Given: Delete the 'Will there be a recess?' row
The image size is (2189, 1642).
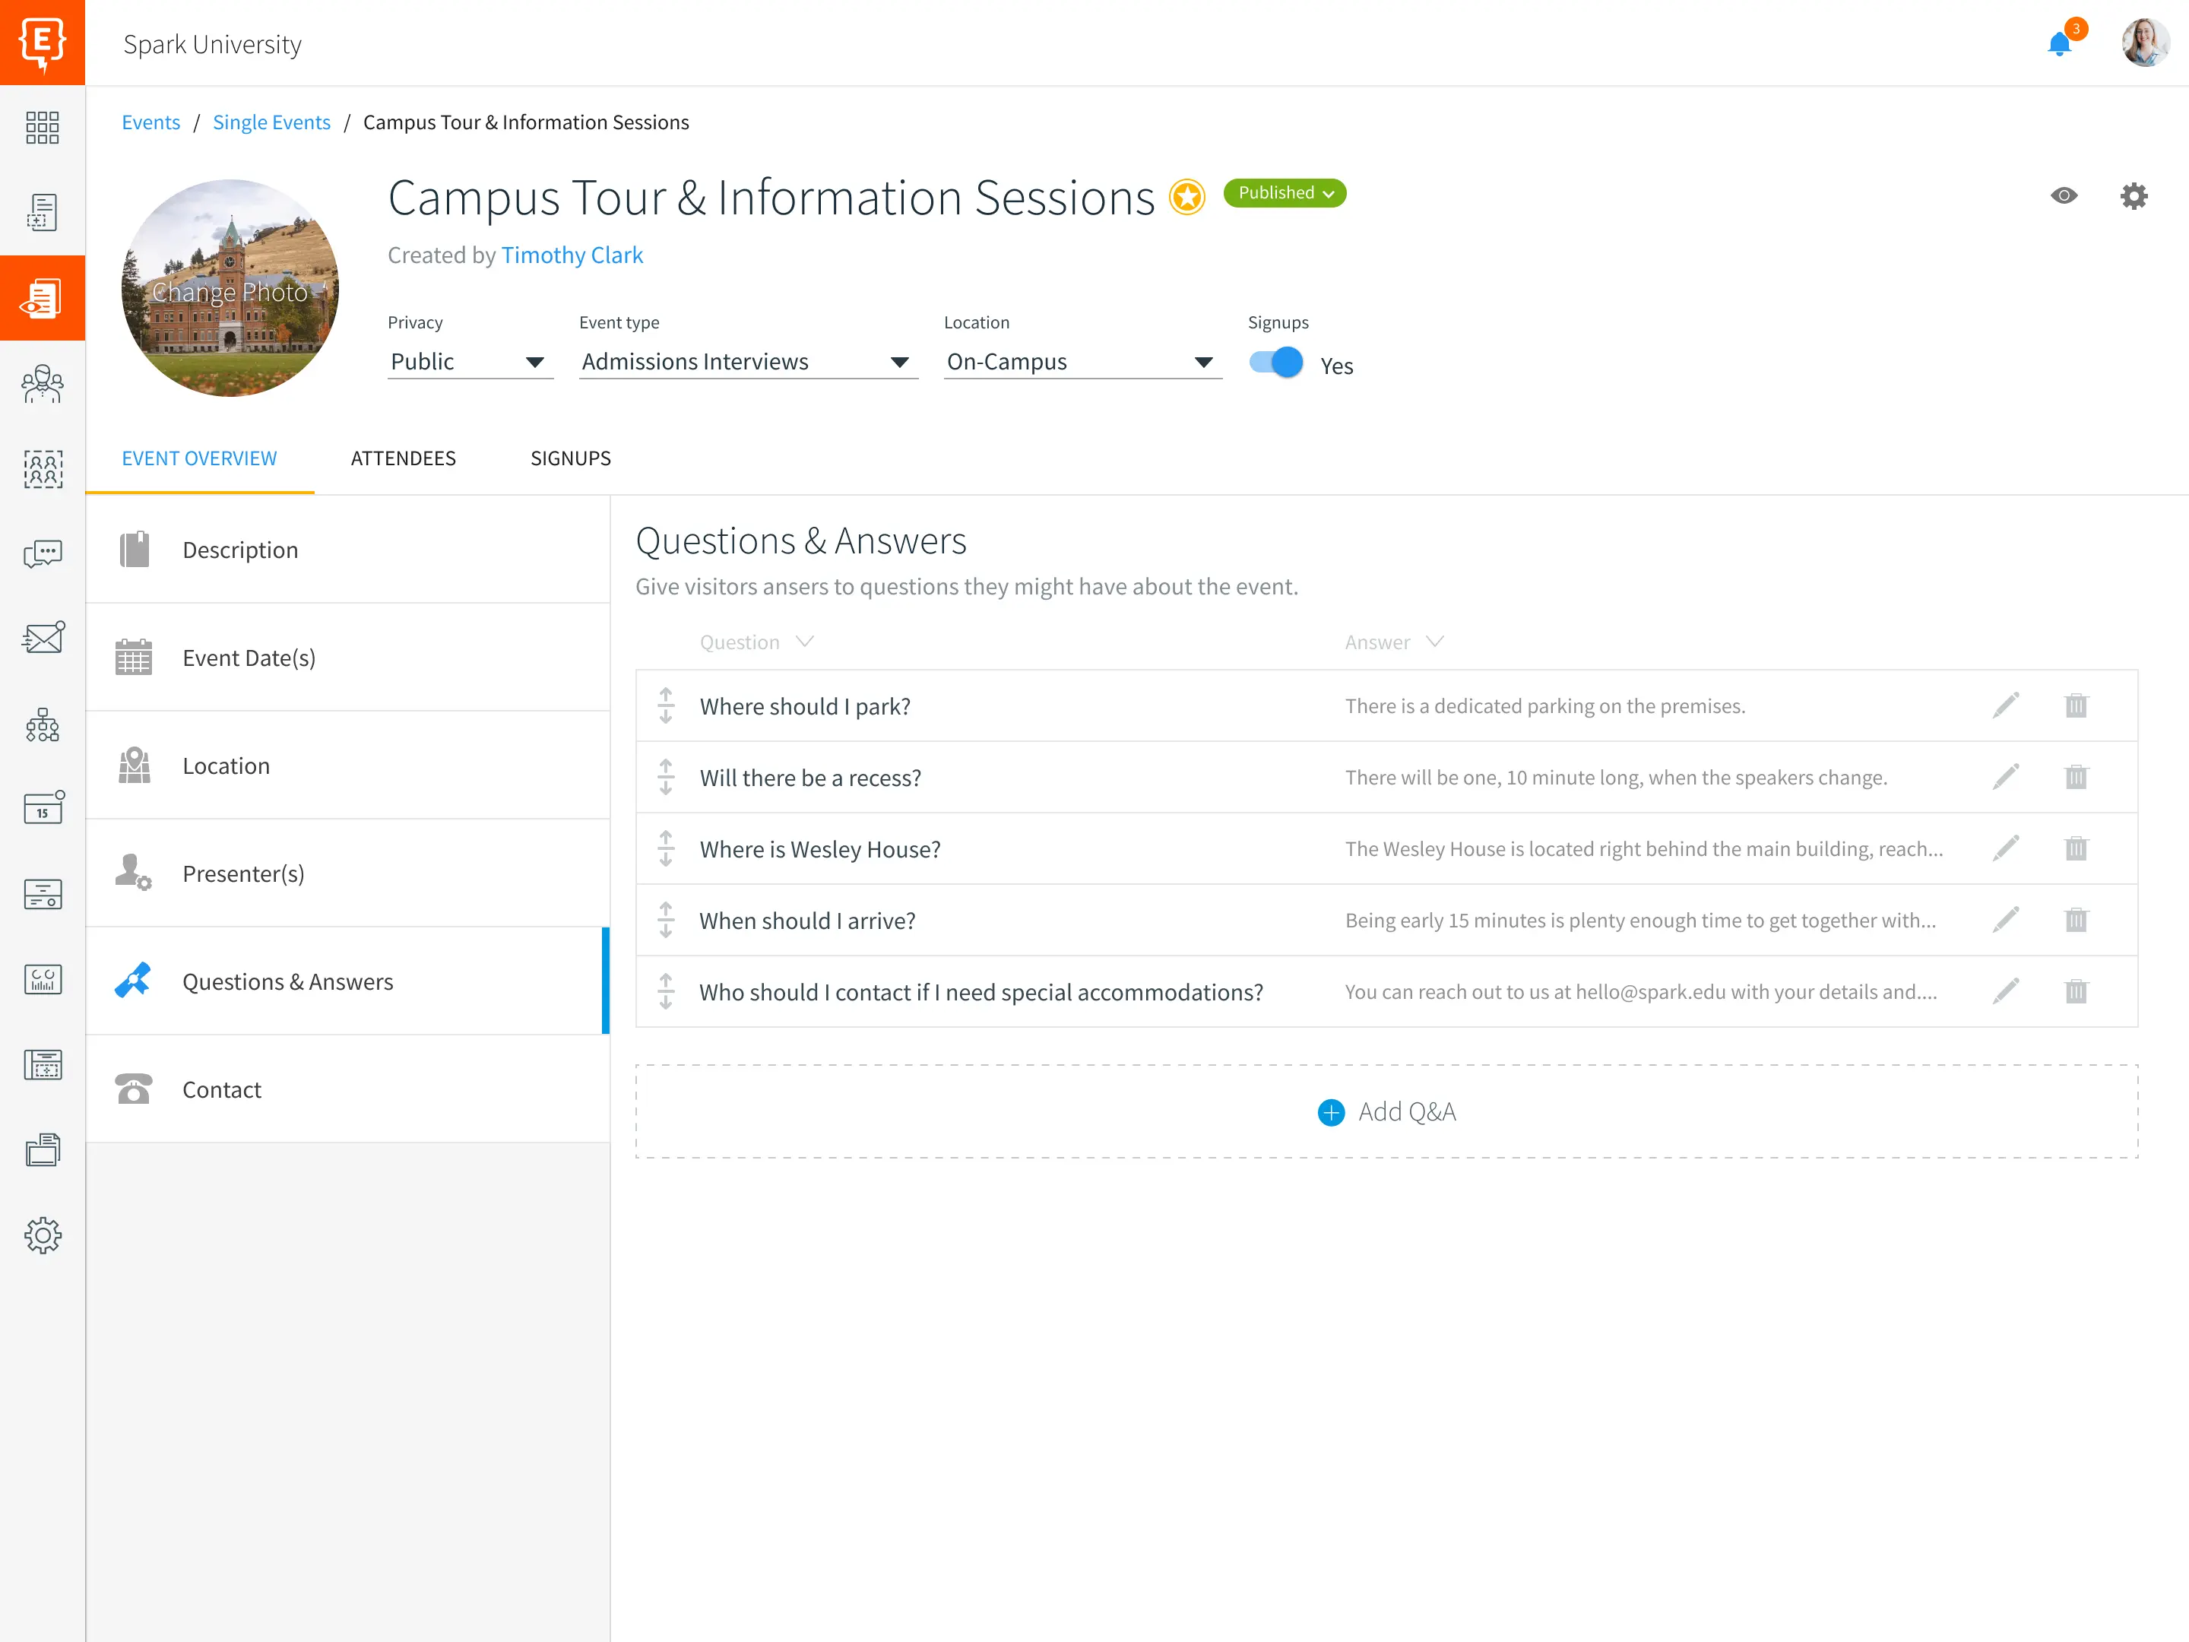Looking at the screenshot, I should coord(2077,777).
